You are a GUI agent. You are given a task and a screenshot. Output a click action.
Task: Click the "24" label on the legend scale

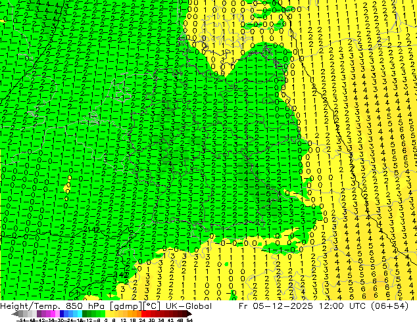click(142, 321)
